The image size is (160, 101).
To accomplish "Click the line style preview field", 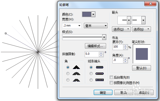I will pos(82,37).
